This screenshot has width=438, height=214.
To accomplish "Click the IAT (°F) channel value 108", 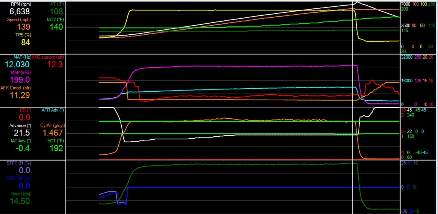I will (56, 12).
